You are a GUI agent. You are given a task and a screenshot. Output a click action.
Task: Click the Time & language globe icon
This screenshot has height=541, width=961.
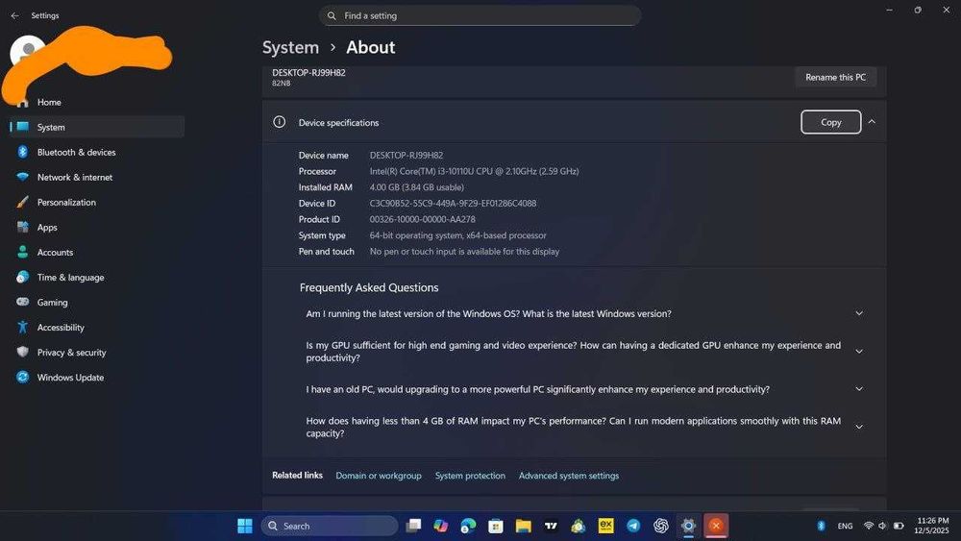tap(23, 277)
